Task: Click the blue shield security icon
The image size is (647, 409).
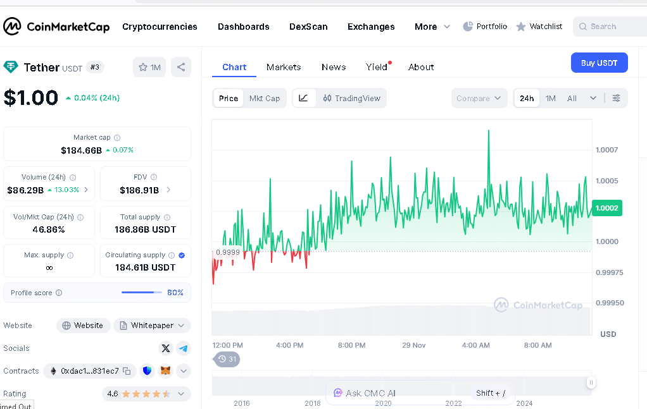Action: 147,371
